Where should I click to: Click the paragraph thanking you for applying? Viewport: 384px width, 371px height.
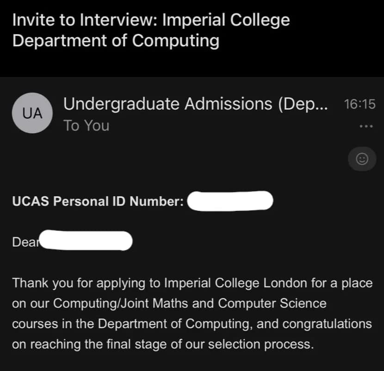click(192, 313)
